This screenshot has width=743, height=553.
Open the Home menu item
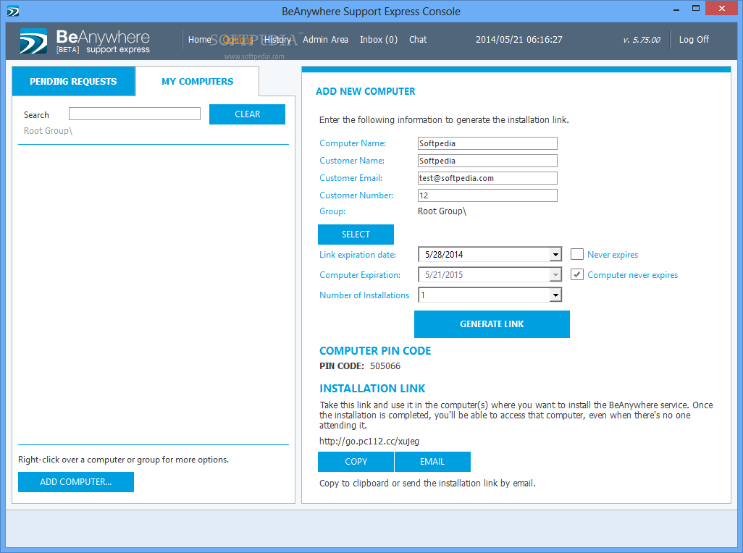(x=199, y=40)
